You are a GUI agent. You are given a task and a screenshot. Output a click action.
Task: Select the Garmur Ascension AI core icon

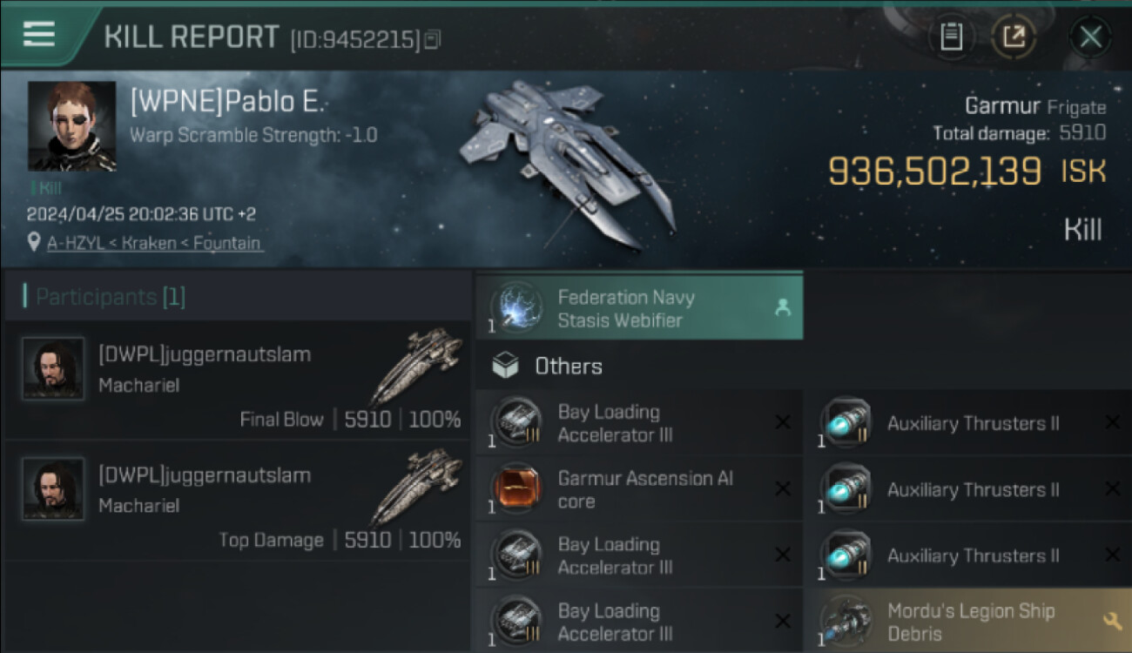click(x=518, y=489)
